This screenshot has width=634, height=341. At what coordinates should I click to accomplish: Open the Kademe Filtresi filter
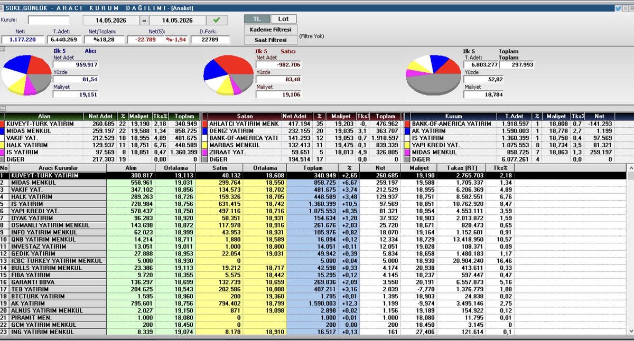(x=271, y=29)
